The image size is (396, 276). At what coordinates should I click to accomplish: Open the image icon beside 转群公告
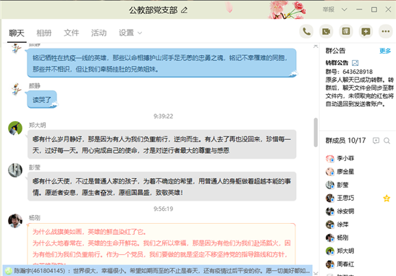click(355, 63)
